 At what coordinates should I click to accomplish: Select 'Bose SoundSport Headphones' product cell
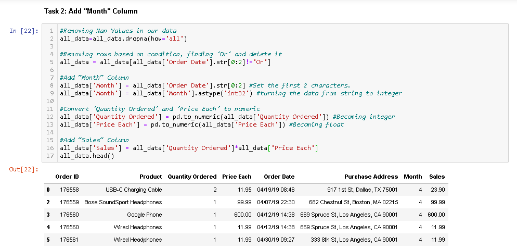click(x=123, y=202)
